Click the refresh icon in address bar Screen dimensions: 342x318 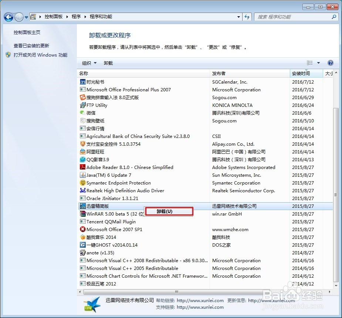tap(247, 17)
